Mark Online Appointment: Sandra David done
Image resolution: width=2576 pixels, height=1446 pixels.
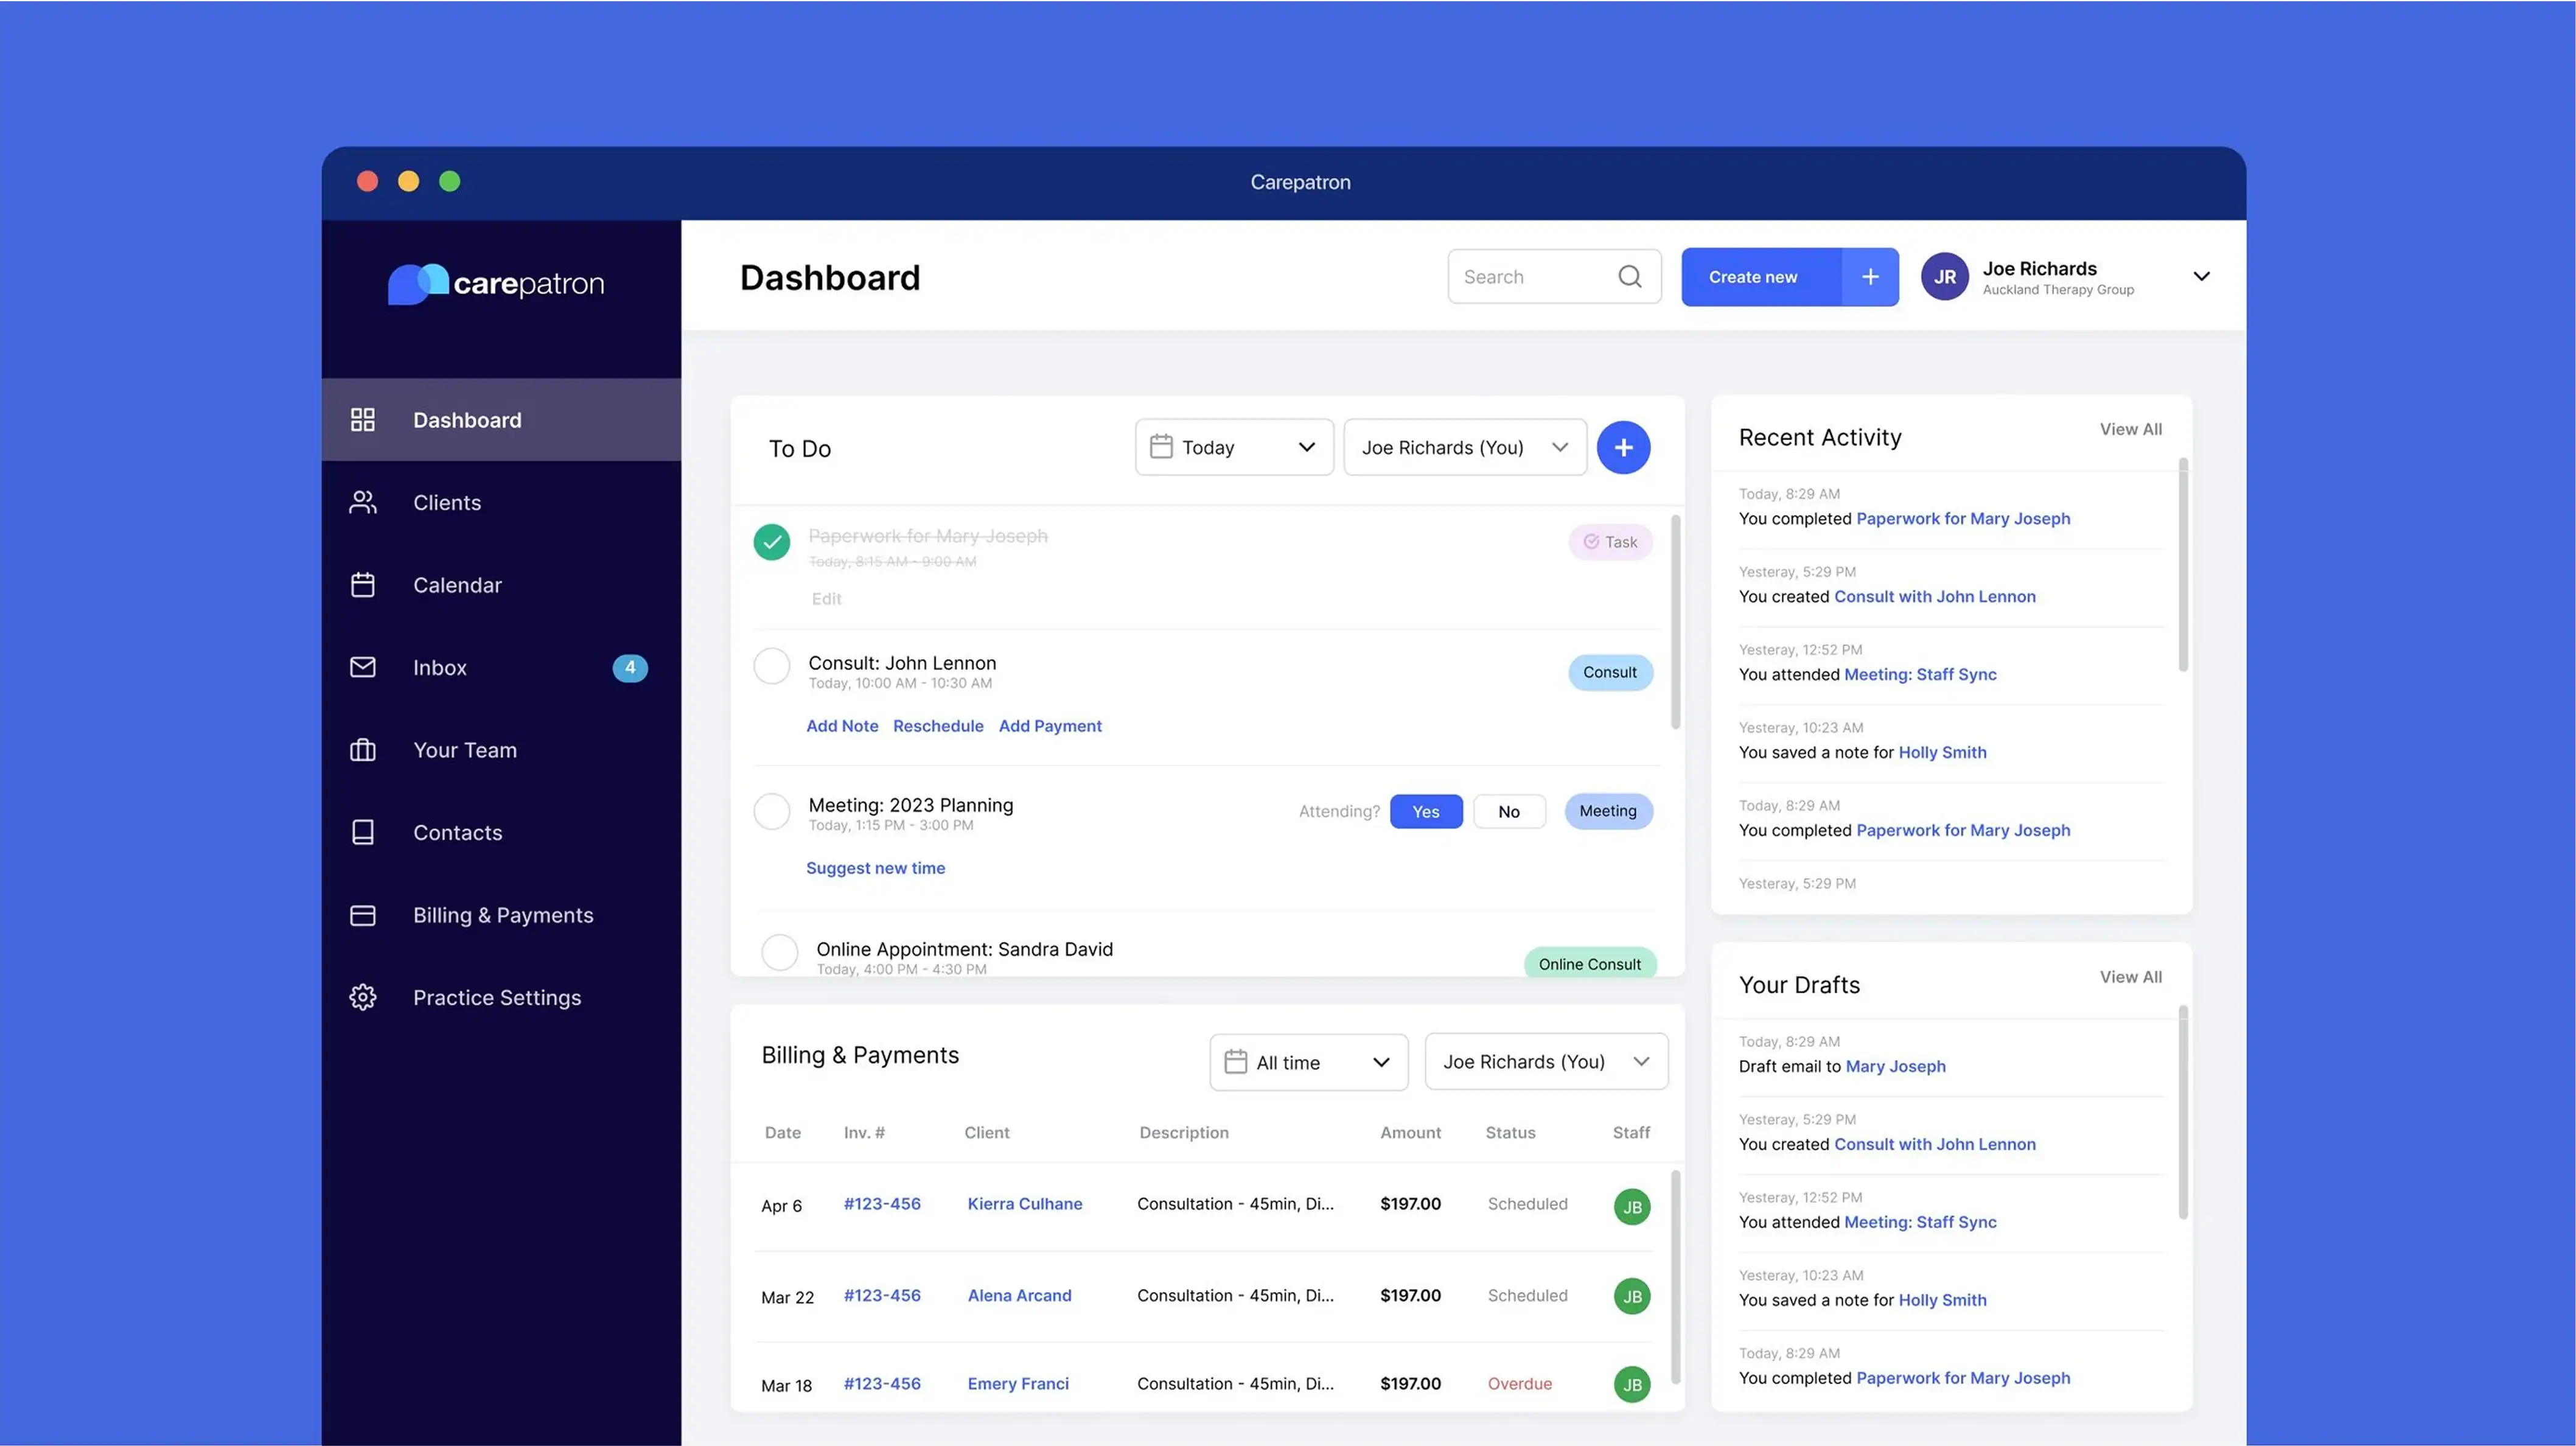coord(779,953)
